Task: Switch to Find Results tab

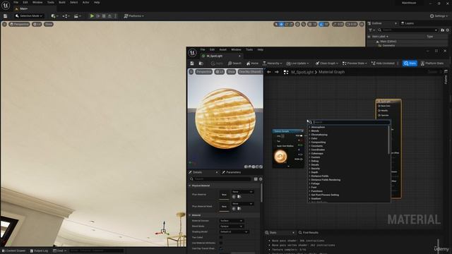Action: pyautogui.click(x=309, y=232)
